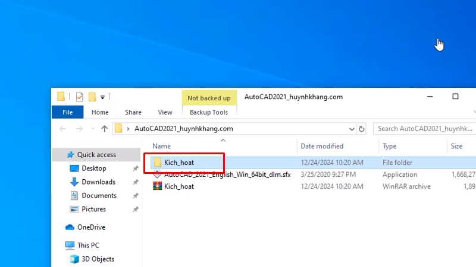Click the Properties icon in quick access toolbar

click(79, 97)
